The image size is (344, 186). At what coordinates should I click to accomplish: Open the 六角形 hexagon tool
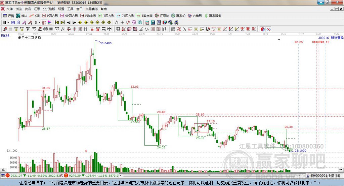[x=195, y=16]
